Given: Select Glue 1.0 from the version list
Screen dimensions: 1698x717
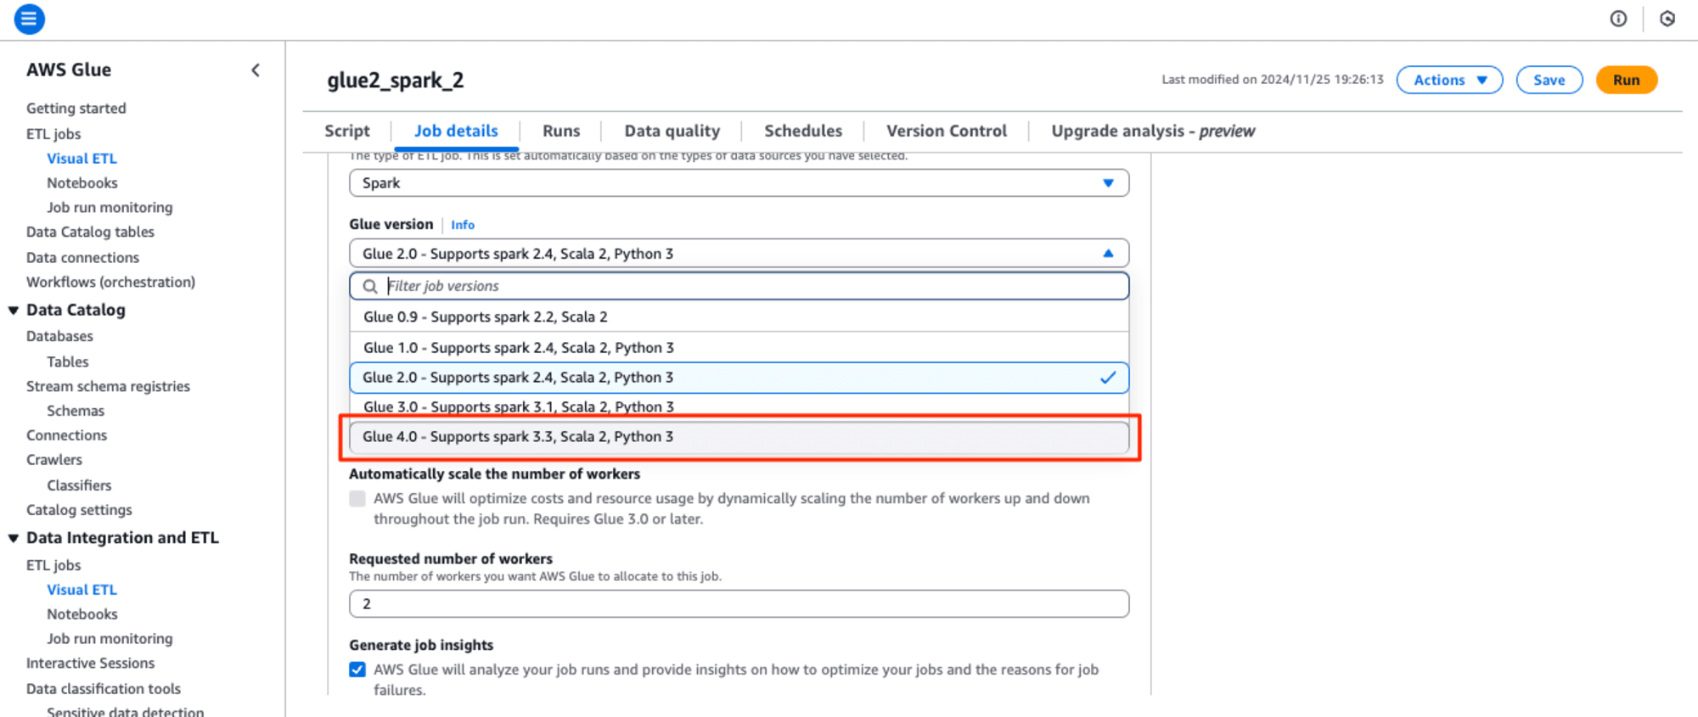Looking at the screenshot, I should pyautogui.click(x=739, y=348).
